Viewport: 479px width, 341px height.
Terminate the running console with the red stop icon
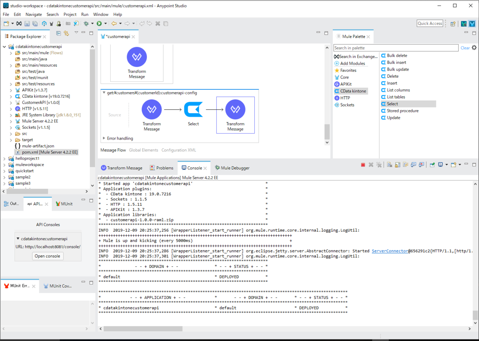(x=363, y=164)
